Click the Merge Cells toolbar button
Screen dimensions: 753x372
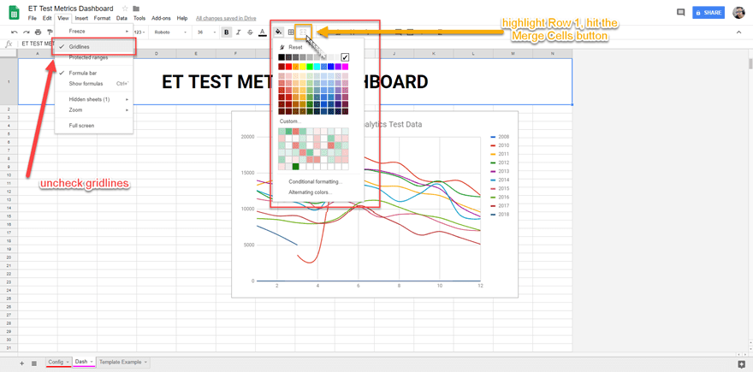tap(303, 32)
